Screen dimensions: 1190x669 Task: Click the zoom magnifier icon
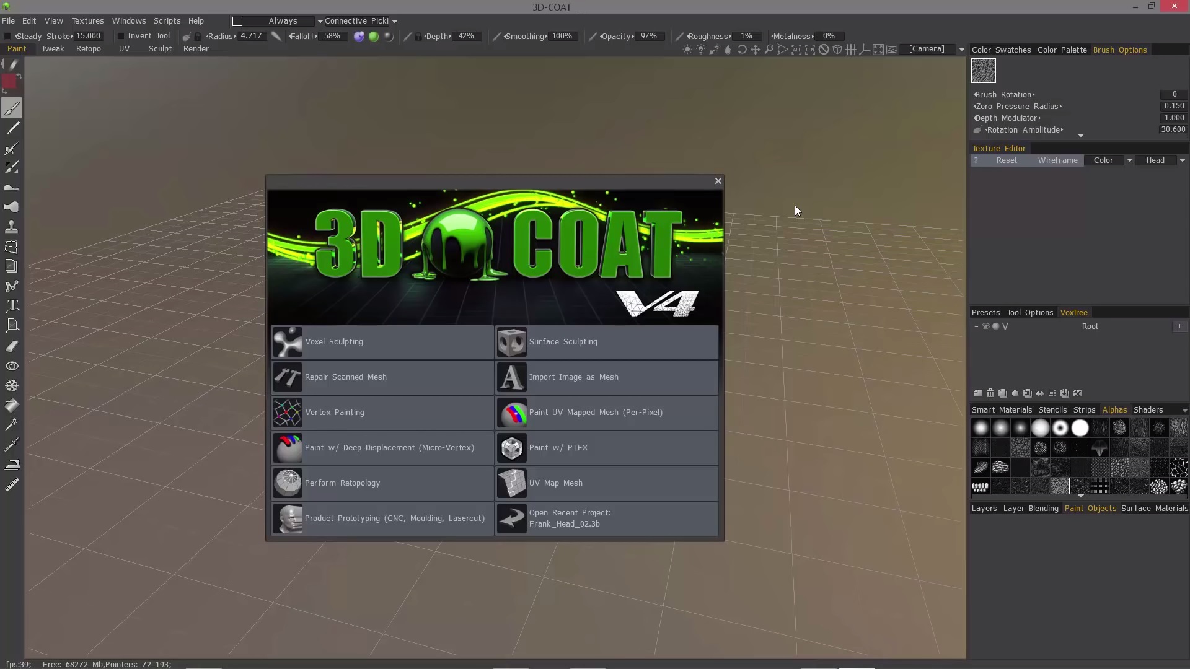coord(769,50)
